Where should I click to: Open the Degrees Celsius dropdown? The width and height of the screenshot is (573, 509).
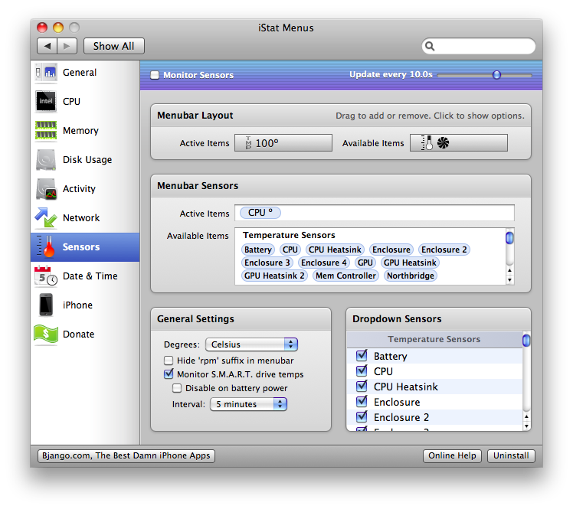click(x=251, y=344)
